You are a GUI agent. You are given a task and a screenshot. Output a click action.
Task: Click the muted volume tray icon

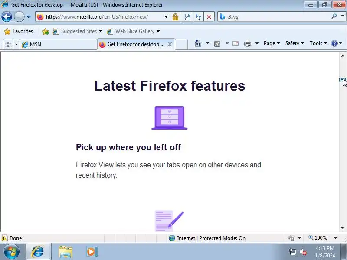(303, 252)
